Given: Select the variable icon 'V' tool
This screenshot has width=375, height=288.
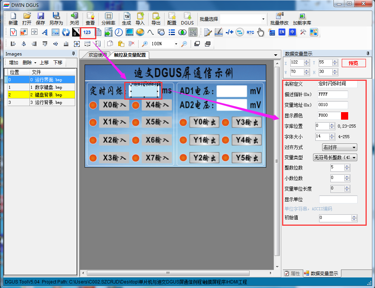Looking at the screenshot, I should [x=13, y=32].
